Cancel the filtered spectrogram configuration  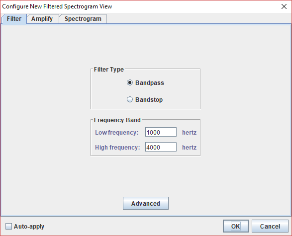270,226
